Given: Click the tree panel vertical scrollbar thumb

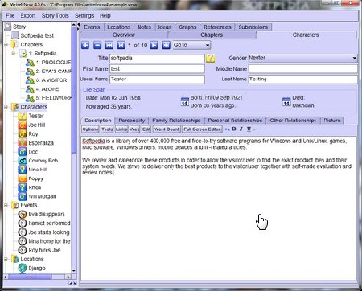Looking at the screenshot, I should [74, 90].
